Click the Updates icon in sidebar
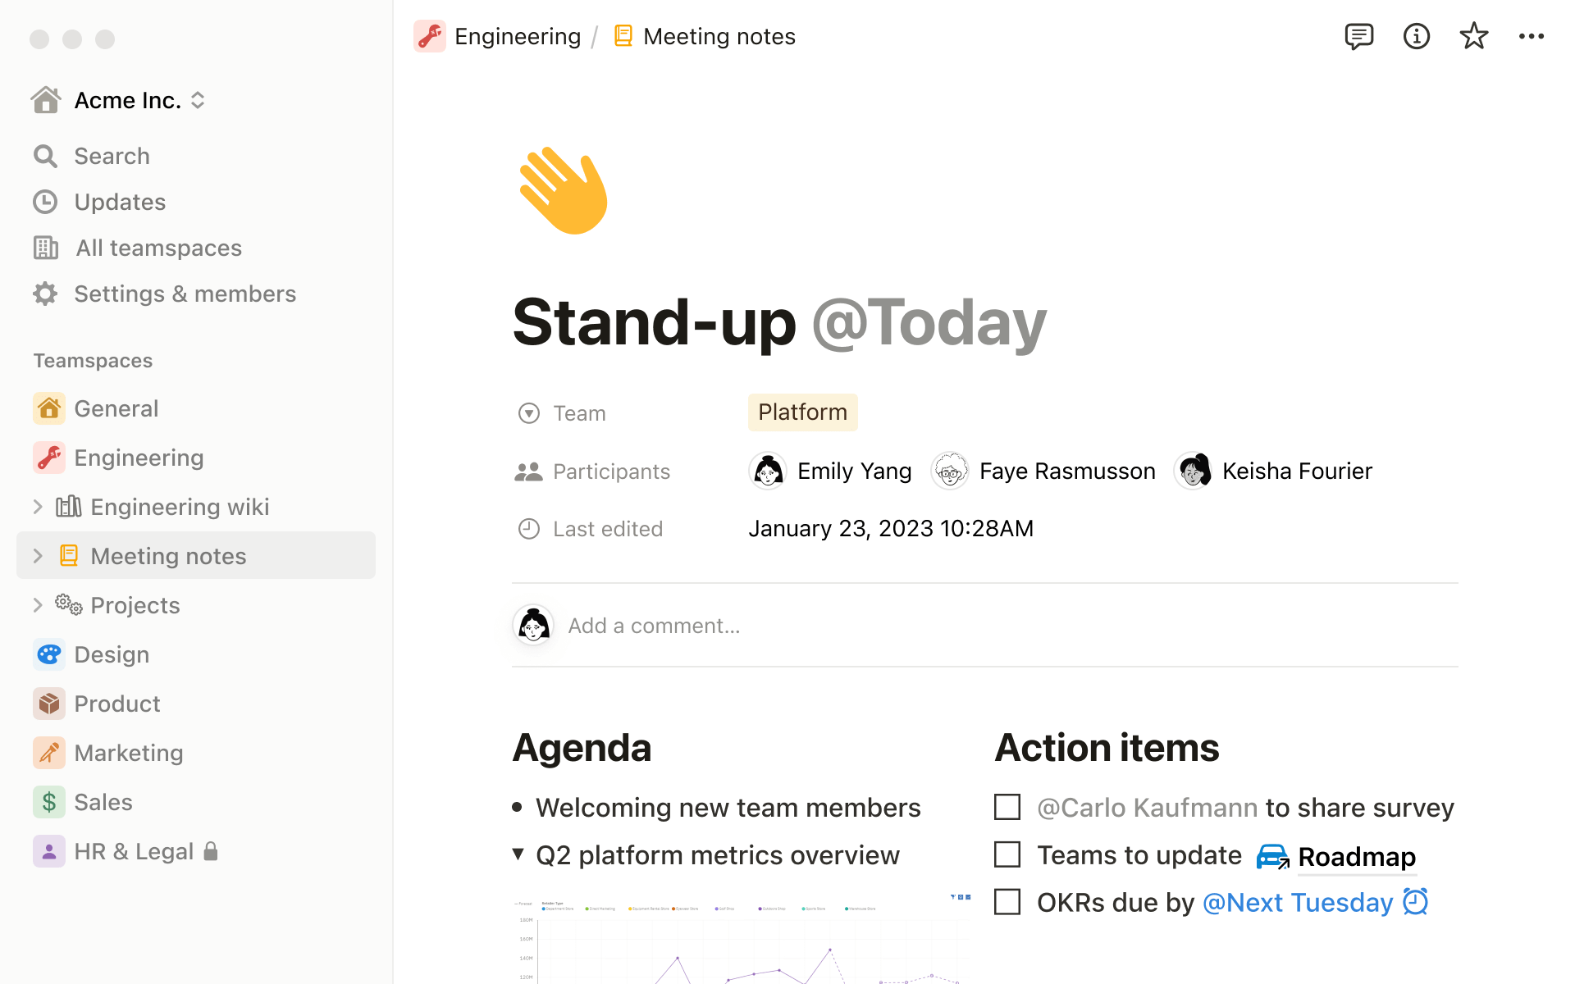1575x984 pixels. click(x=45, y=201)
